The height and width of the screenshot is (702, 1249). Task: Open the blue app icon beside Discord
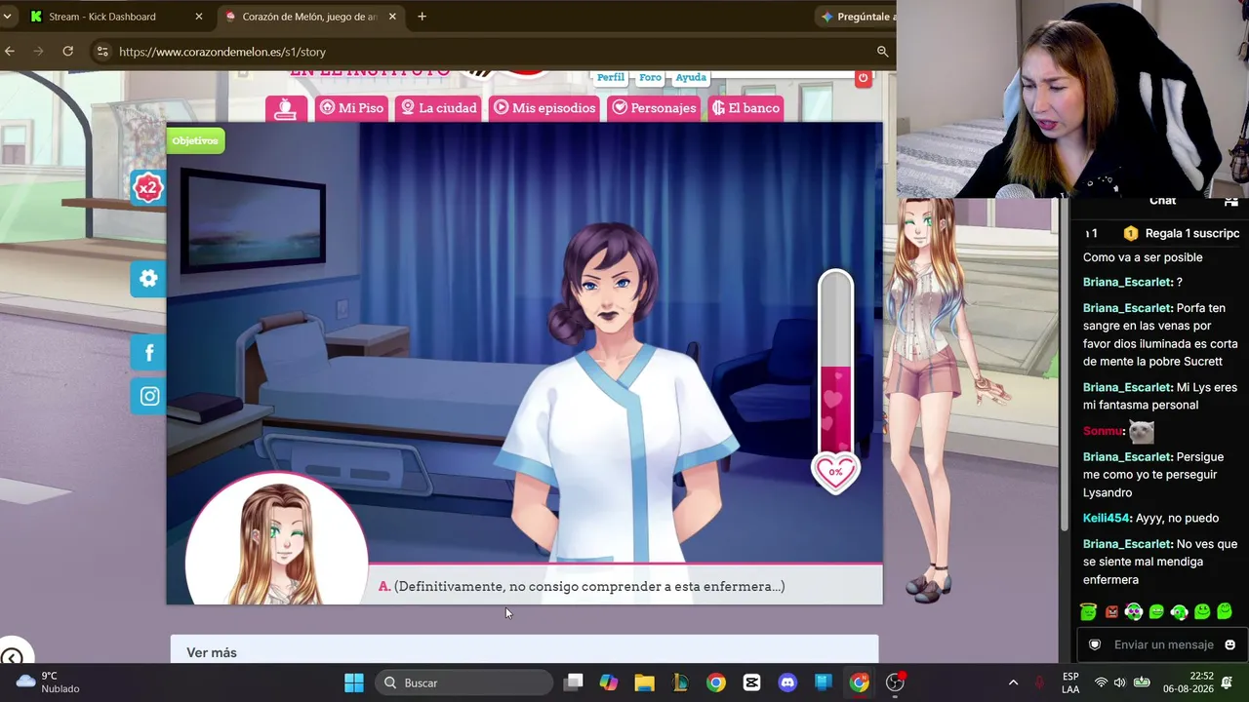point(824,682)
